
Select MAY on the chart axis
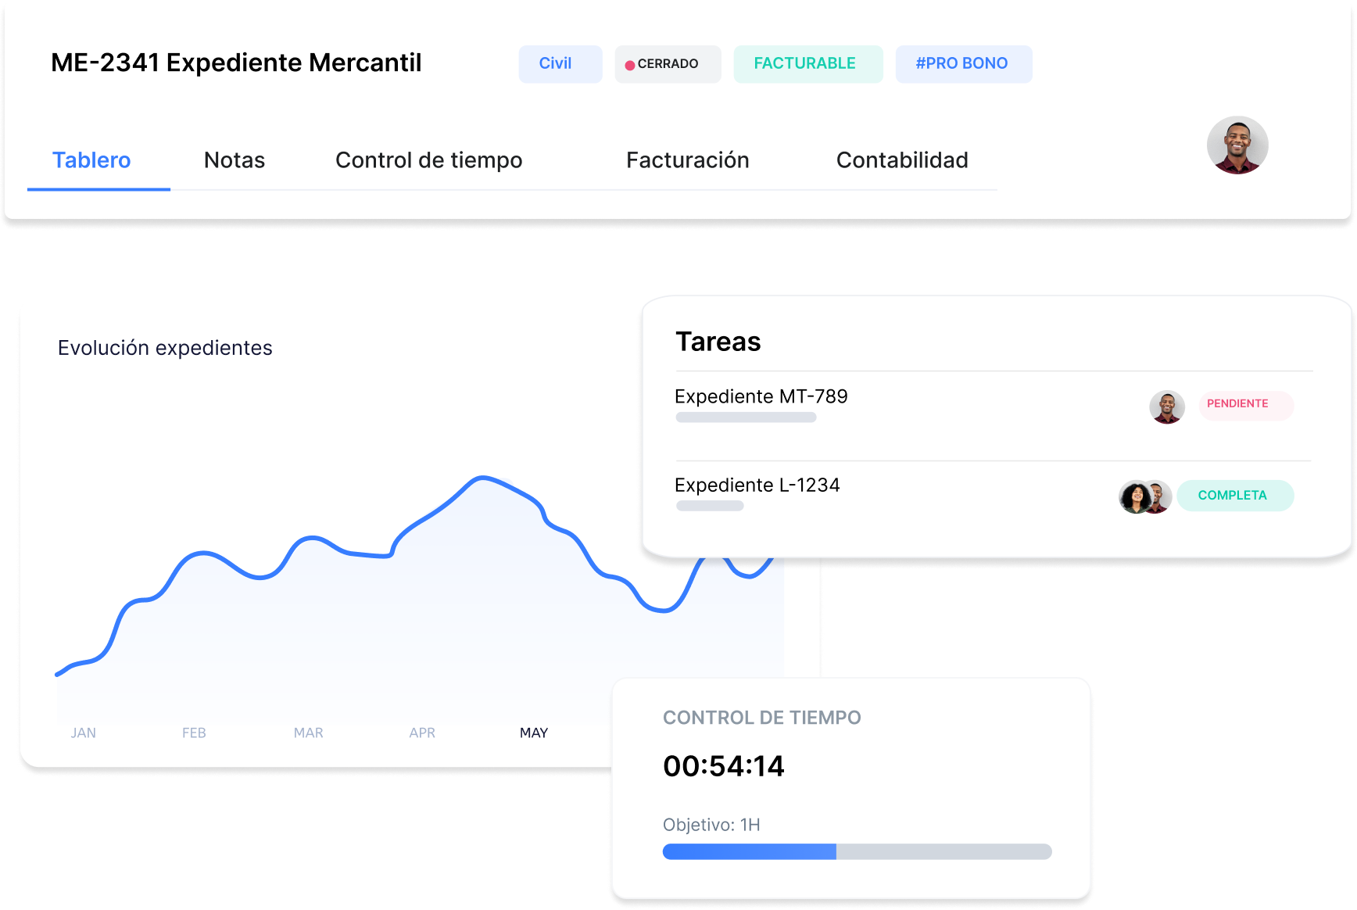[534, 733]
